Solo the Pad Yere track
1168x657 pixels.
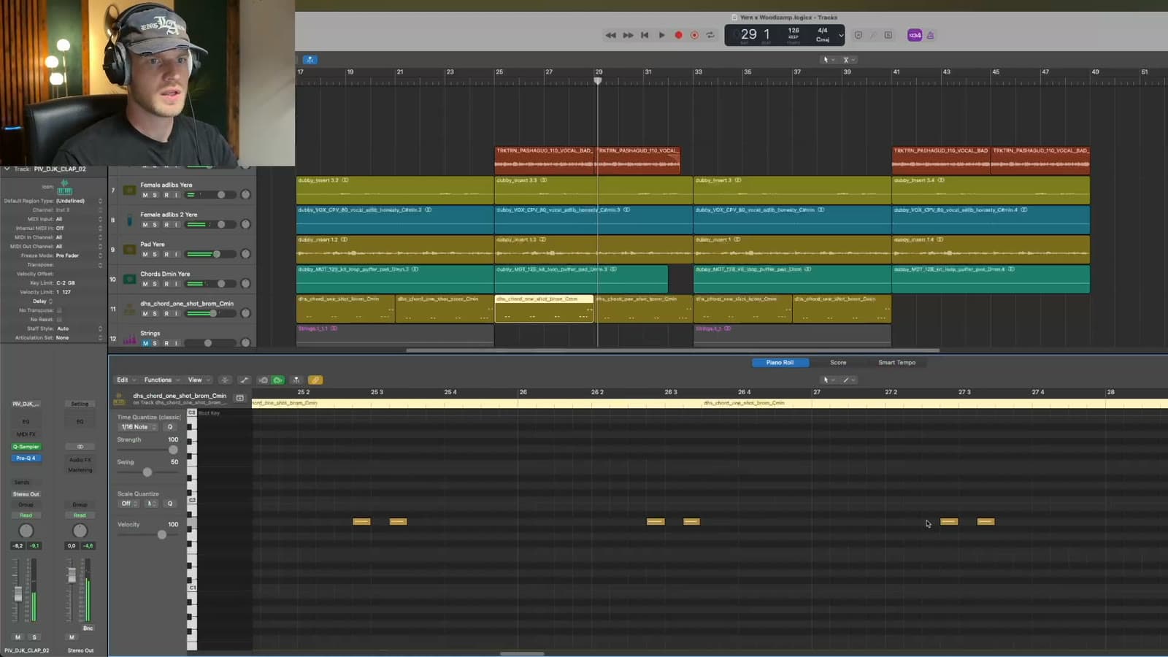point(155,254)
